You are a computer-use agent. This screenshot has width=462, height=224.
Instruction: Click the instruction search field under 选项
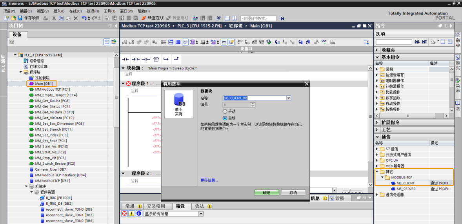point(394,42)
